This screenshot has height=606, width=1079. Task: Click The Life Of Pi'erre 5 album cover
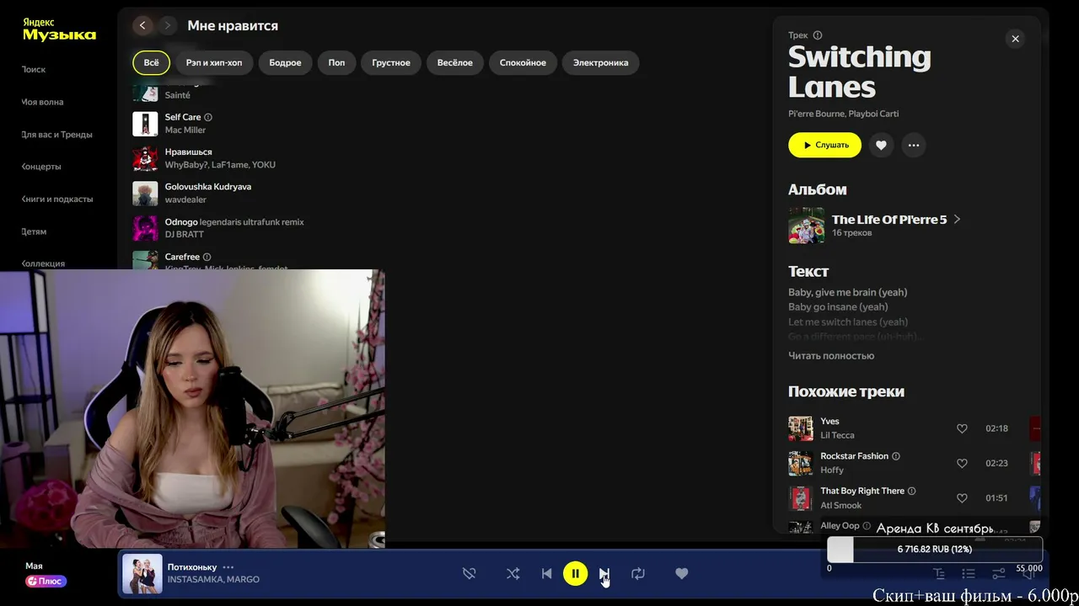(807, 225)
